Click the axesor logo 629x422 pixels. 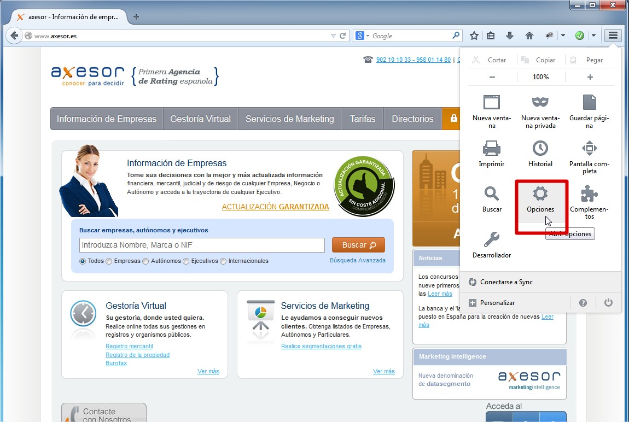click(88, 76)
